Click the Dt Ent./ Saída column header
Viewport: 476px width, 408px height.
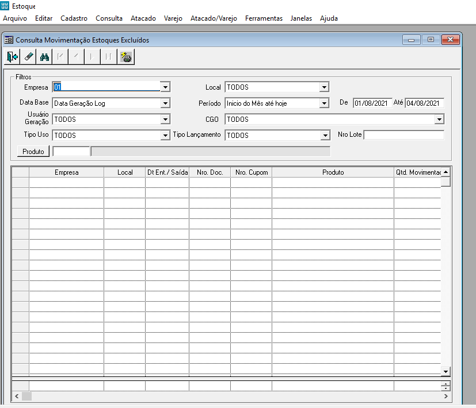pos(167,172)
